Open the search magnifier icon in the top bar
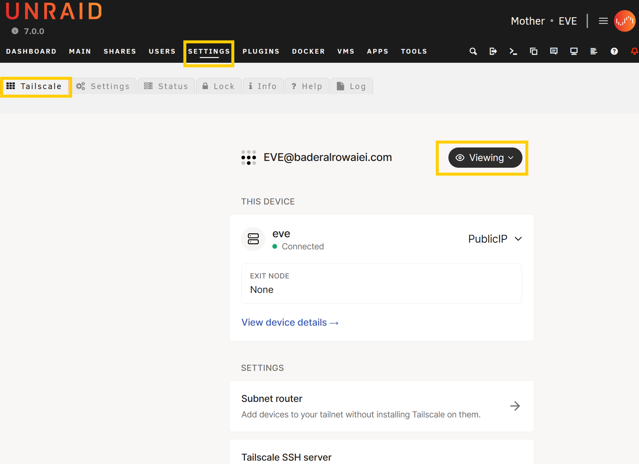 (x=473, y=51)
